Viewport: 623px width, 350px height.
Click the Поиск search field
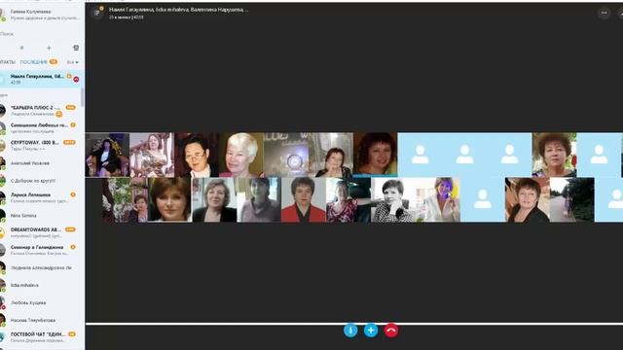tap(40, 34)
